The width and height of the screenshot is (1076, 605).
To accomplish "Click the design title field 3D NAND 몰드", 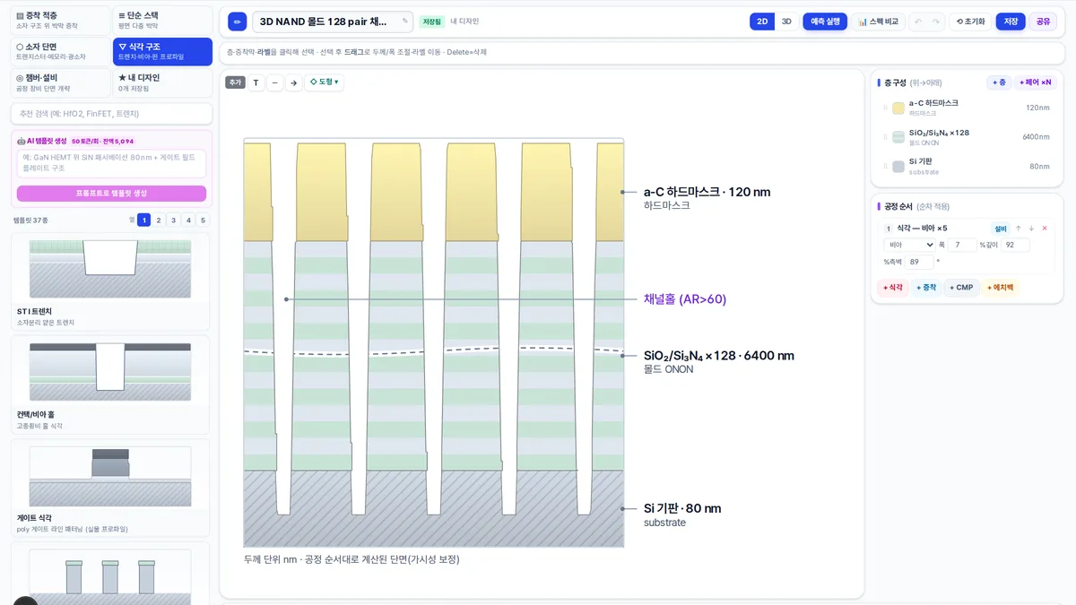I will coord(334,22).
